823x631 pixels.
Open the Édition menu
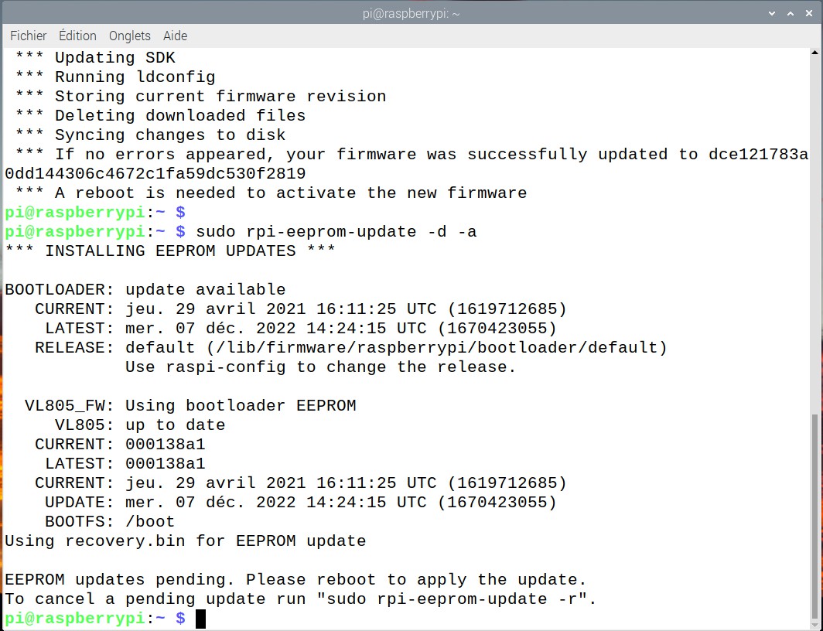(x=77, y=36)
